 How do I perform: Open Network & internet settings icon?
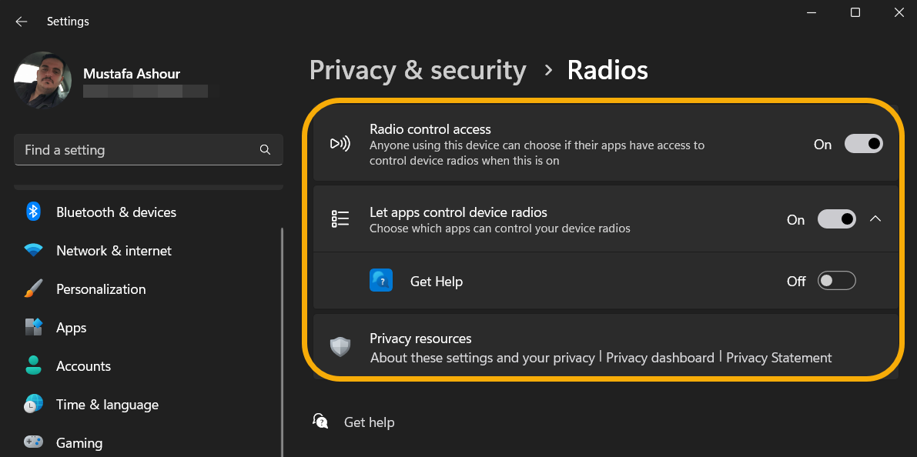(x=33, y=250)
